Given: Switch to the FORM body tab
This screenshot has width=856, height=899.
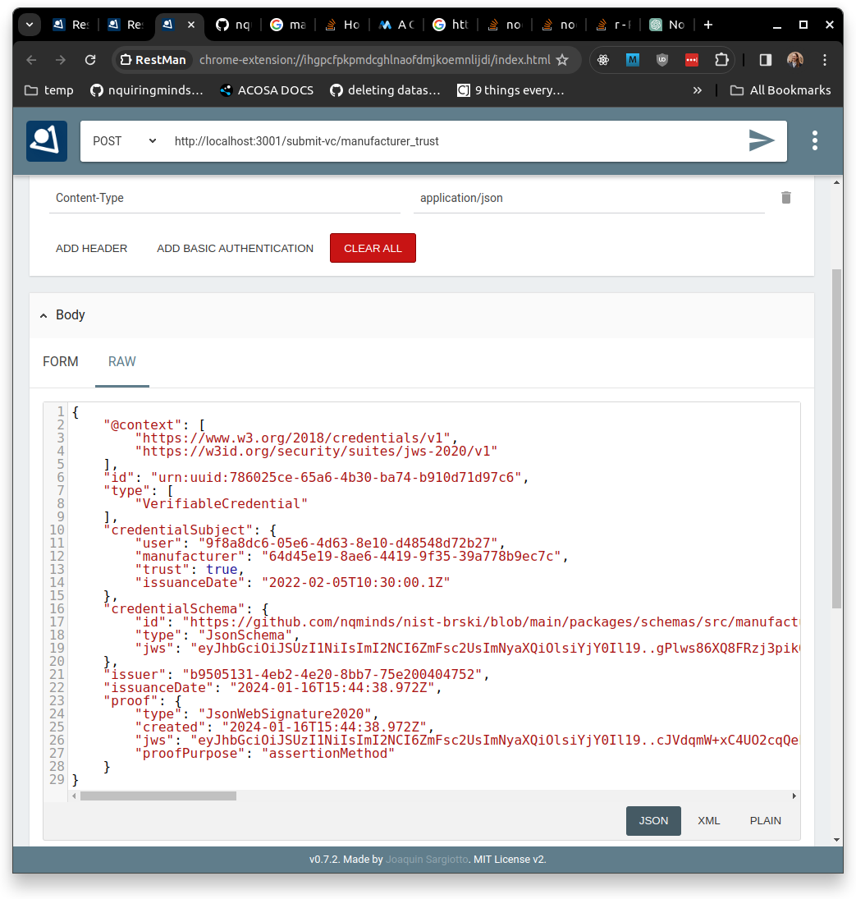Looking at the screenshot, I should coord(60,362).
